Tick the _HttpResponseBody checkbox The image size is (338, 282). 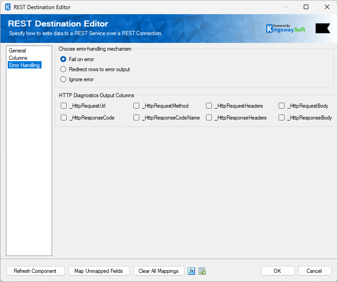click(282, 118)
